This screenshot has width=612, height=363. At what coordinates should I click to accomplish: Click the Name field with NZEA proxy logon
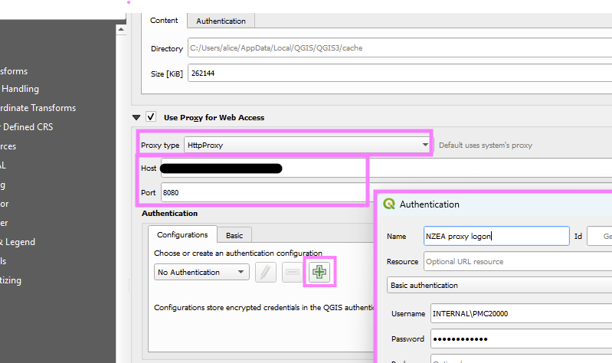pyautogui.click(x=496, y=236)
